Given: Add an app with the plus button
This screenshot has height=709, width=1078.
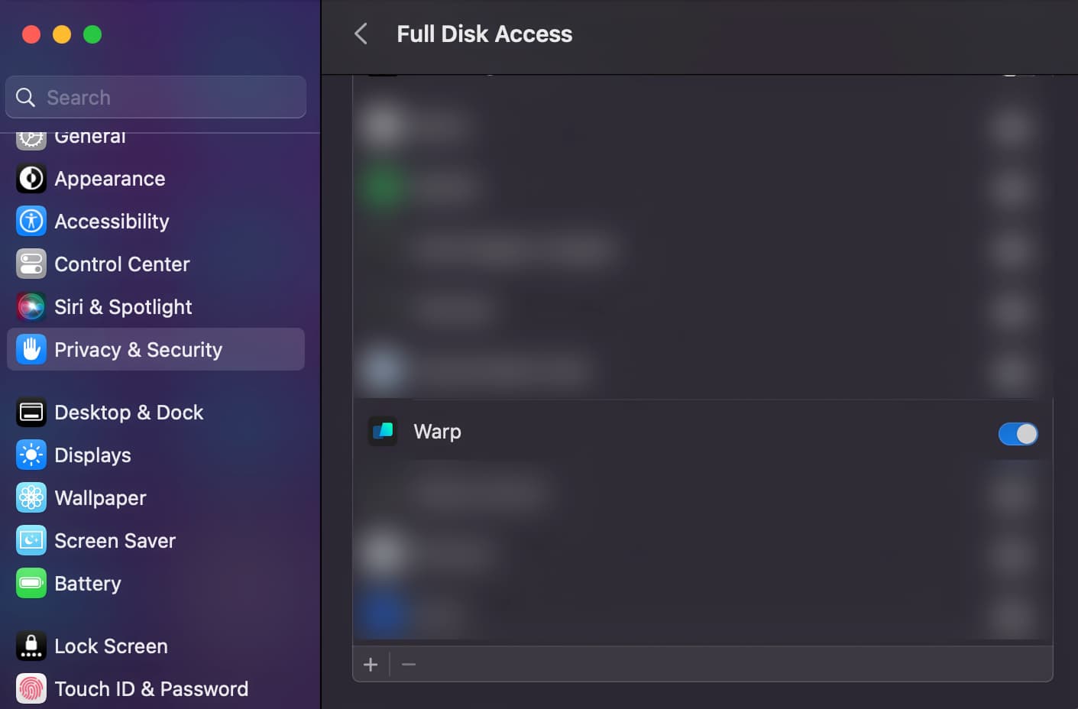Looking at the screenshot, I should tap(371, 665).
